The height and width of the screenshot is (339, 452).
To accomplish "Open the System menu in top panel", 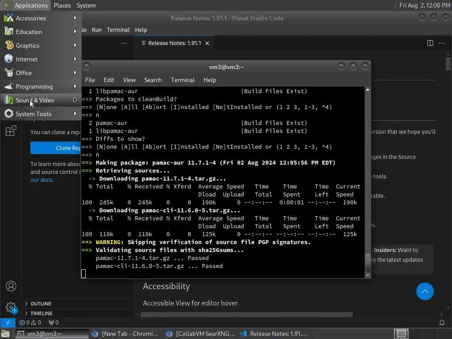I will point(86,5).
